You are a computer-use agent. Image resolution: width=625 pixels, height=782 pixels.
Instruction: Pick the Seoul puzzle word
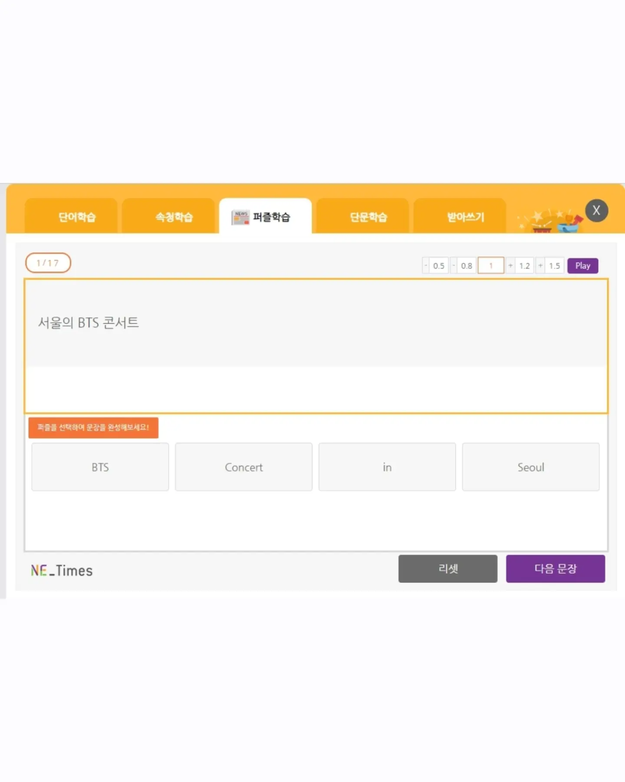pos(531,467)
